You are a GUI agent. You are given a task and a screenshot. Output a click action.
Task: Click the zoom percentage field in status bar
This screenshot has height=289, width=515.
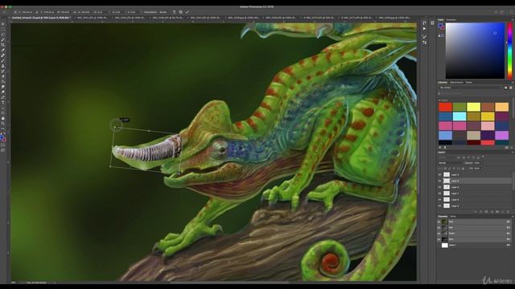point(14,283)
